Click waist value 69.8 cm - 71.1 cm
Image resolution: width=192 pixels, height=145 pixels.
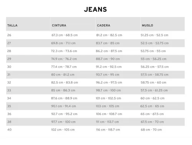pos(63,43)
